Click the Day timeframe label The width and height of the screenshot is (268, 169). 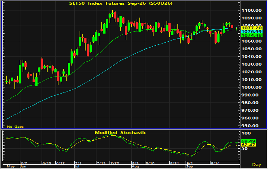pos(257,165)
